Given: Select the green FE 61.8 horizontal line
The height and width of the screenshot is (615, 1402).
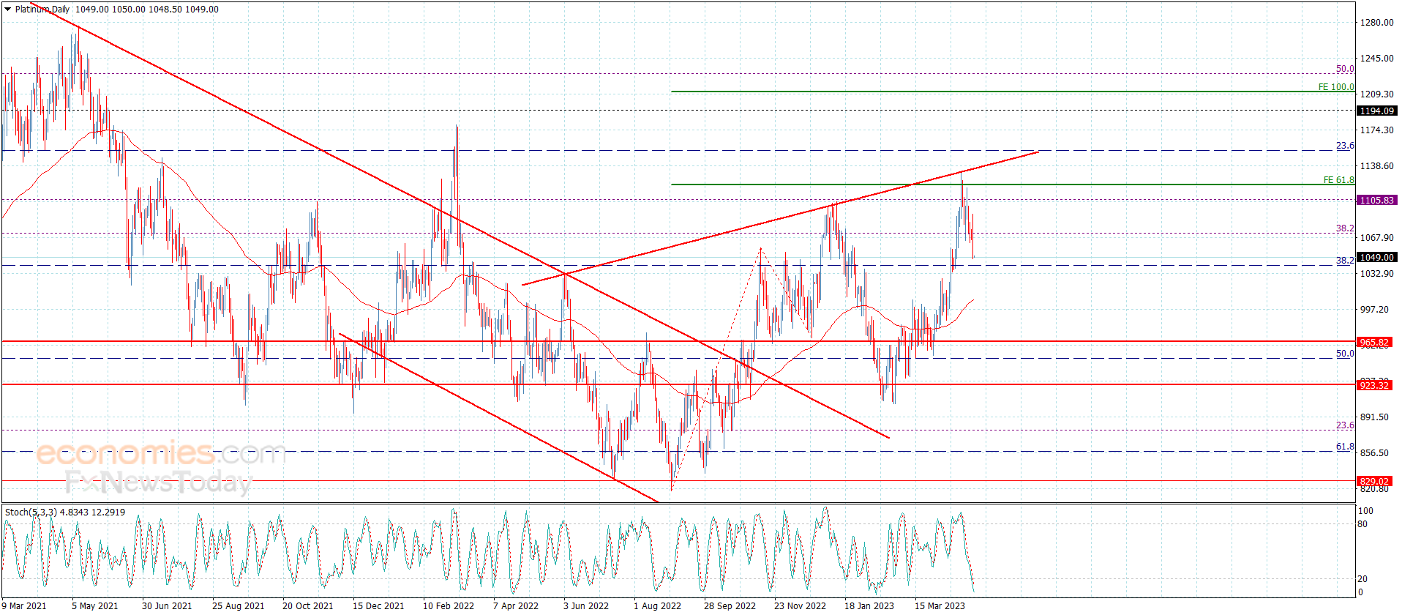Looking at the screenshot, I should click(1013, 184).
